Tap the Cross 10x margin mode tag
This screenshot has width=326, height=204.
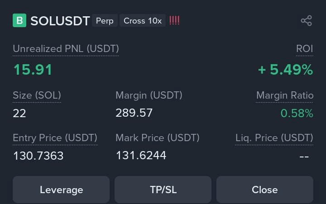tap(143, 20)
